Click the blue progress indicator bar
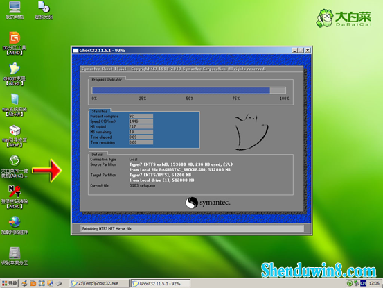The image size is (383, 288). (189, 90)
